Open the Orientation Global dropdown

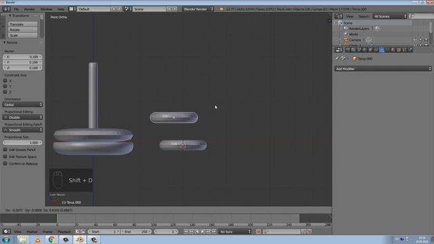[x=22, y=104]
